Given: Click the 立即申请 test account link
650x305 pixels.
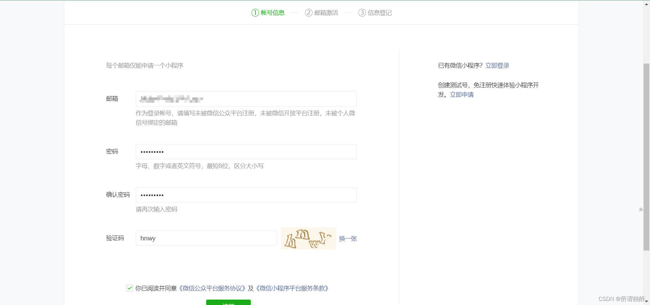Looking at the screenshot, I should pos(462,95).
